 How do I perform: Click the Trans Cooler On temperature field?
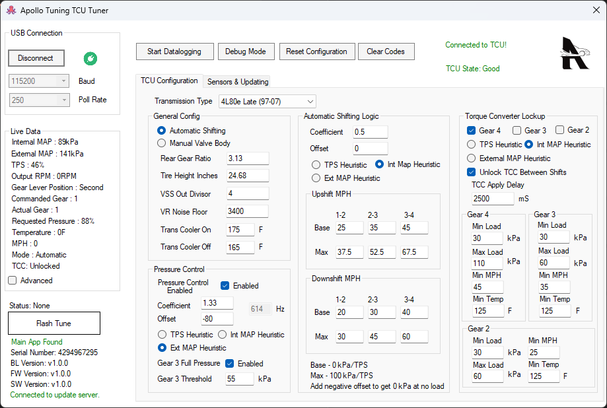coord(240,230)
